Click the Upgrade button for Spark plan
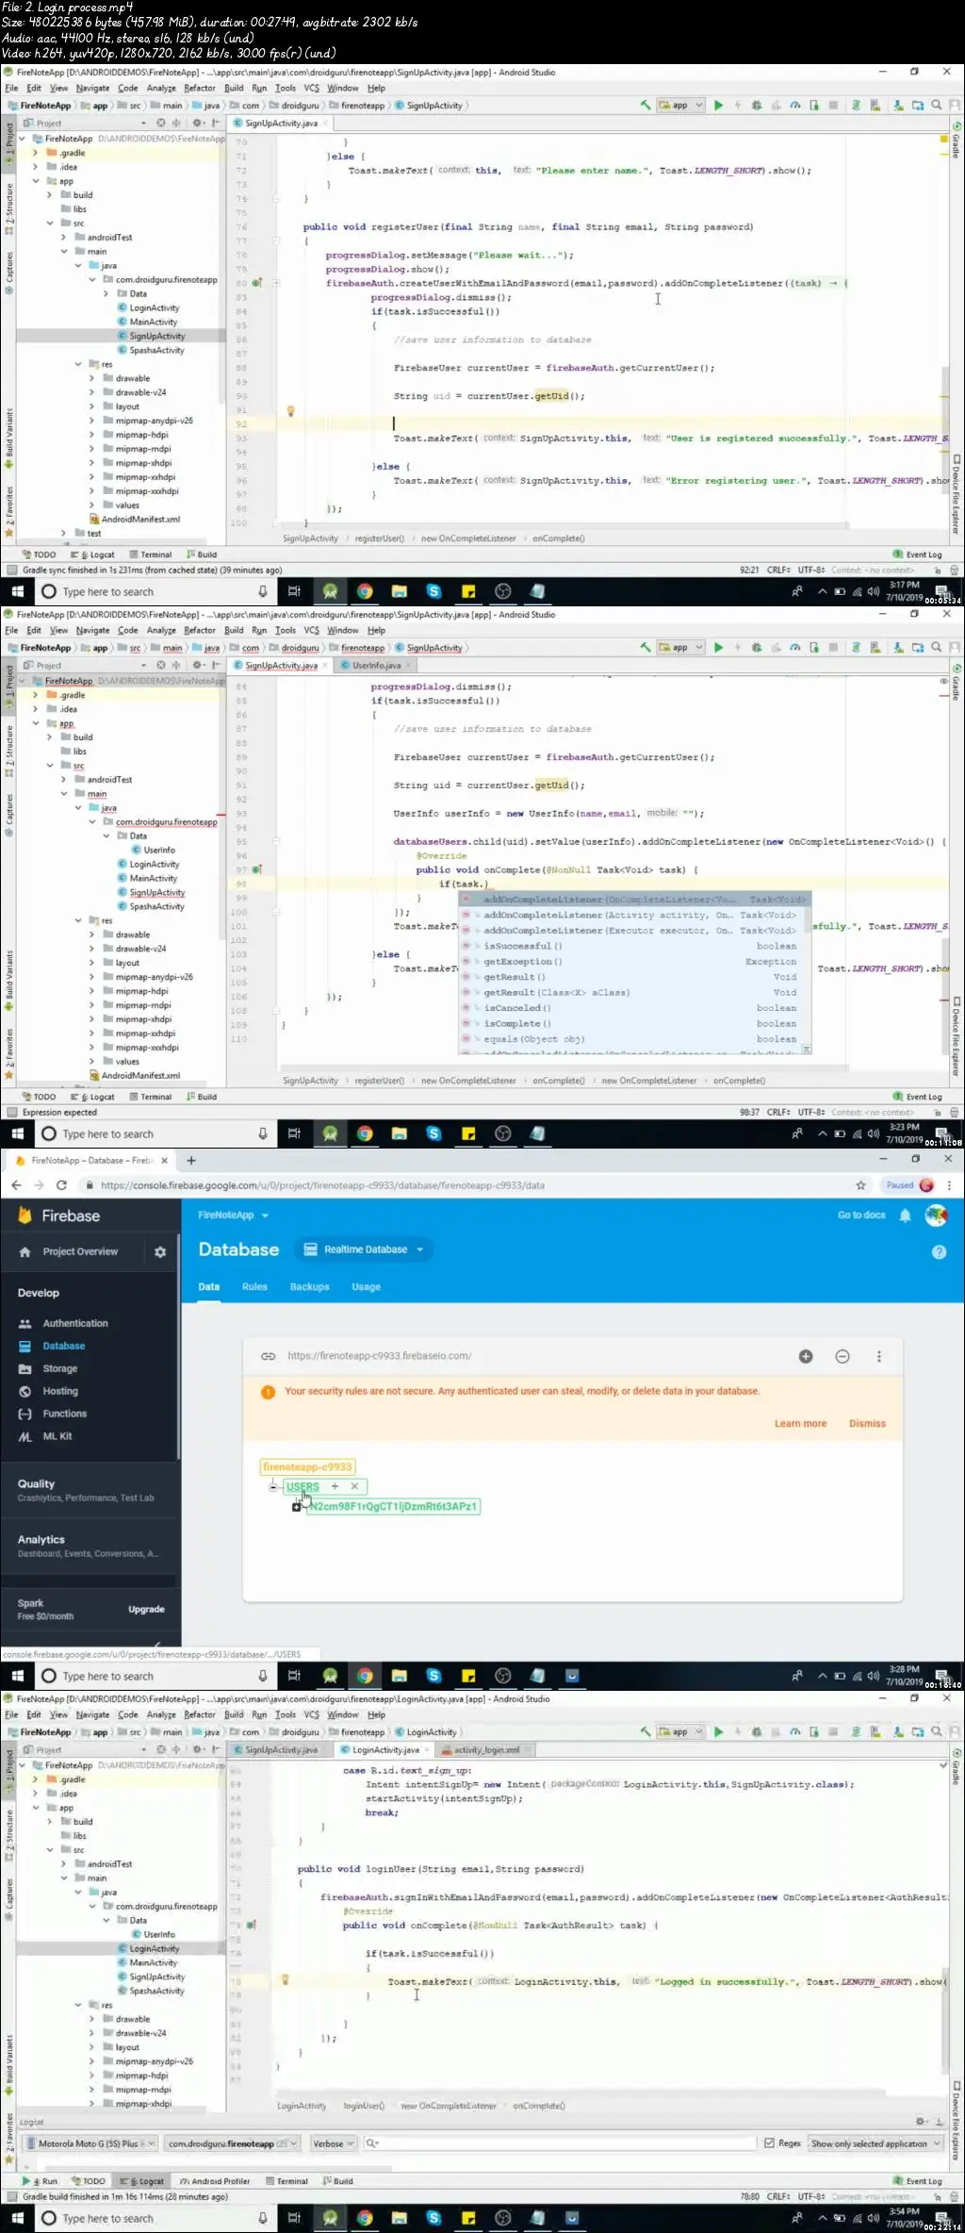Image resolution: width=965 pixels, height=2233 pixels. (x=146, y=1610)
